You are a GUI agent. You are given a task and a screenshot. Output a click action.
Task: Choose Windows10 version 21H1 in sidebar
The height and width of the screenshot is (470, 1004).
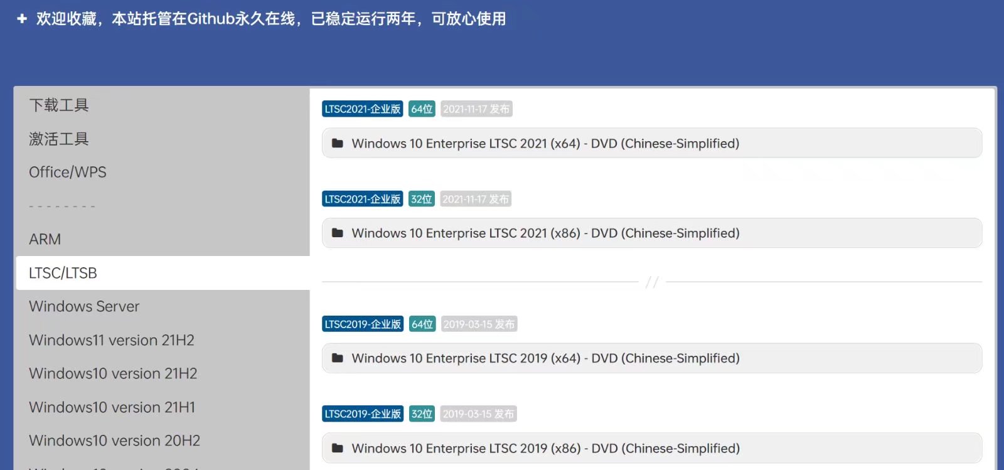pos(112,407)
